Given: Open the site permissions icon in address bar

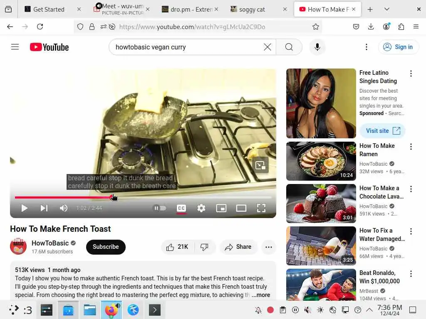Looking at the screenshot, I should (x=104, y=27).
